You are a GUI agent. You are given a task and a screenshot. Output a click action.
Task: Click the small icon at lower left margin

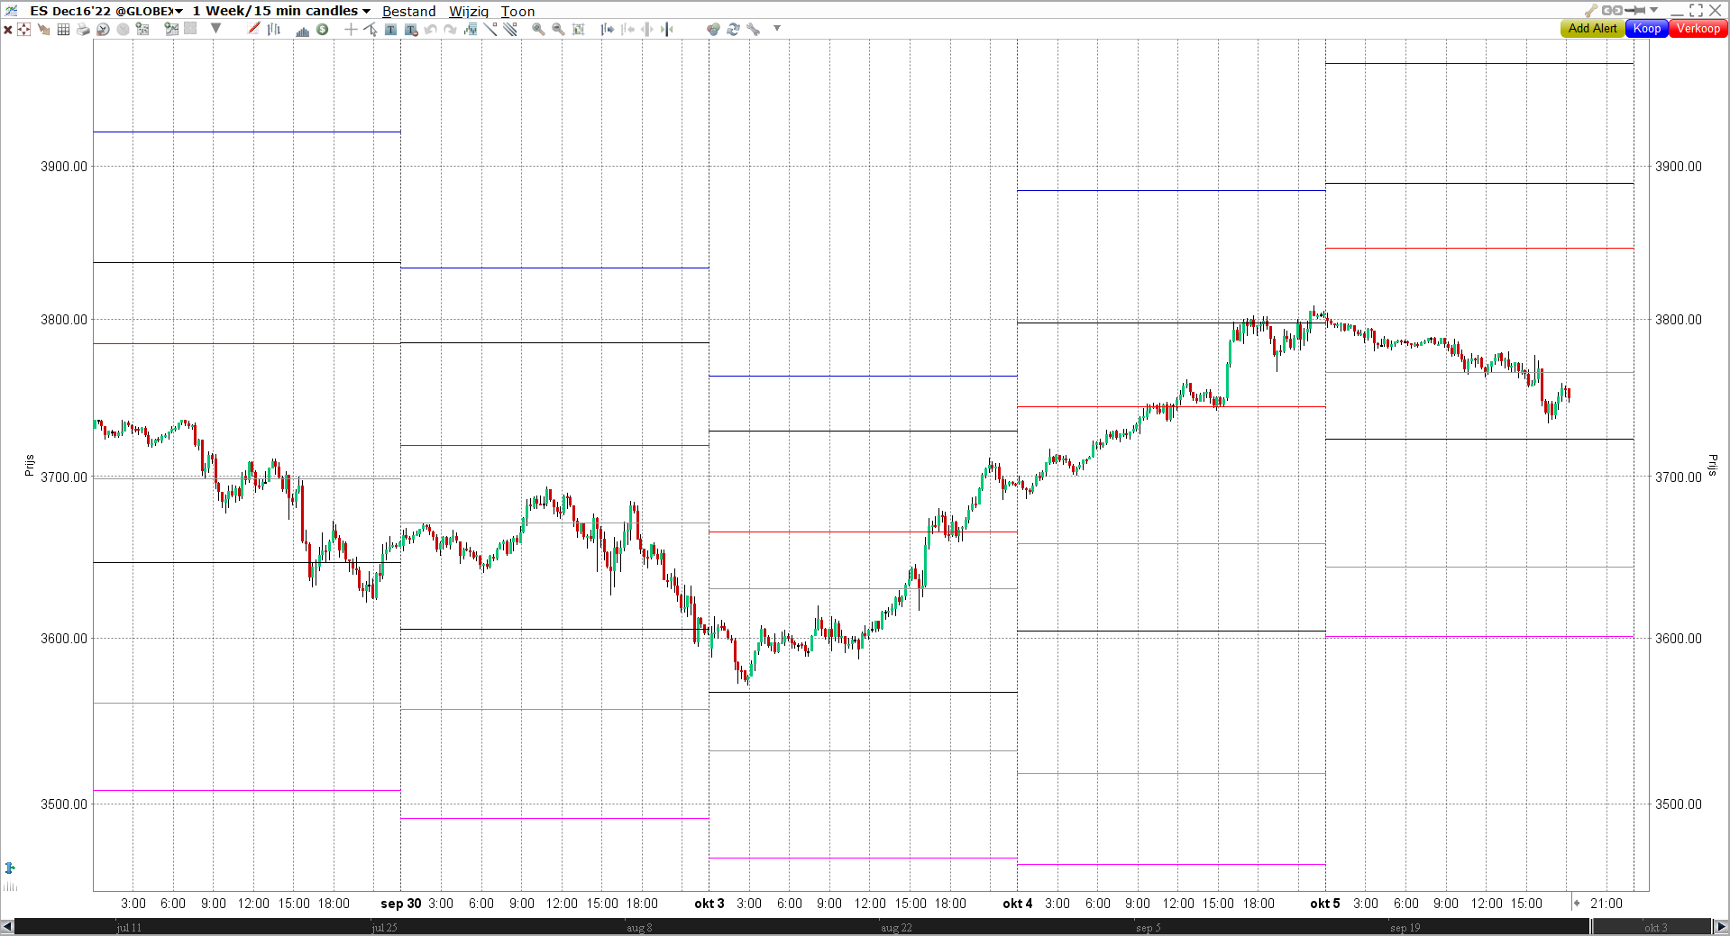(x=10, y=868)
